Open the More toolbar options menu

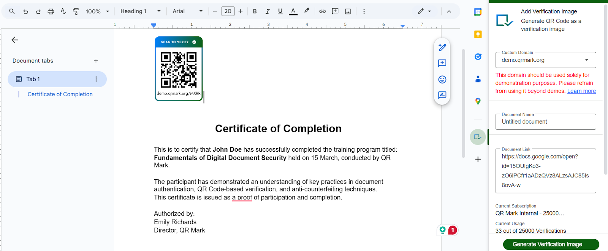point(364,11)
